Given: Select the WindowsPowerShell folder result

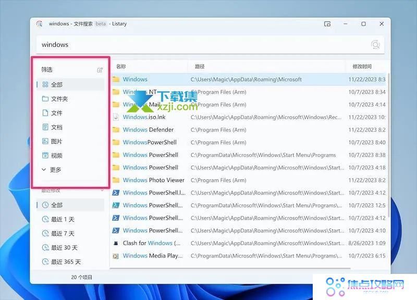Looking at the screenshot, I should pyautogui.click(x=249, y=142).
